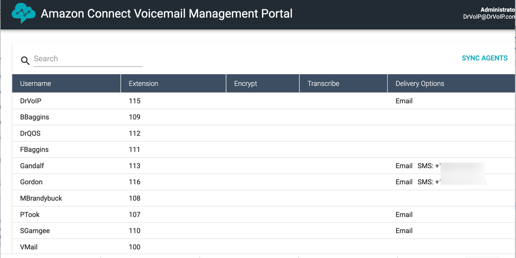The image size is (516, 258).
Task: Click extension 110 cell
Action: pyautogui.click(x=135, y=231)
